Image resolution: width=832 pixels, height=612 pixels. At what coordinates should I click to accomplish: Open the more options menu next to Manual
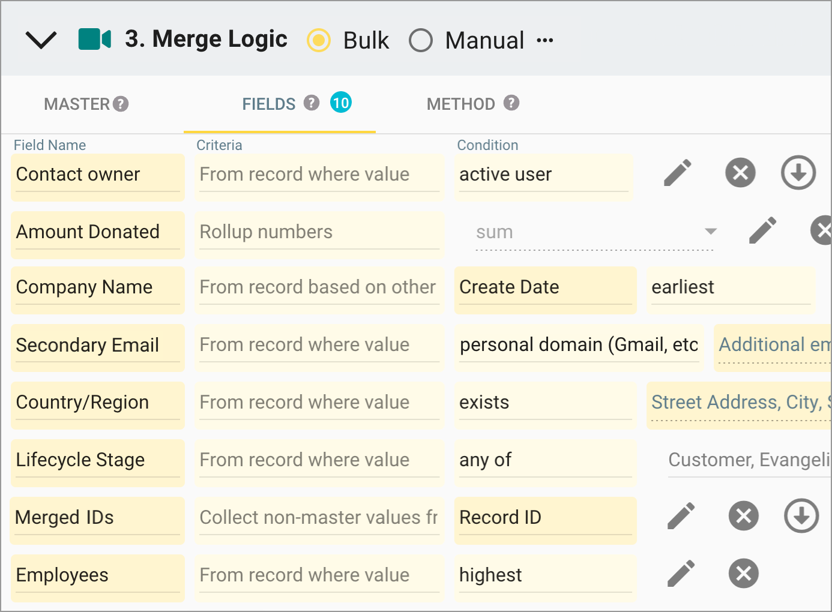[546, 40]
